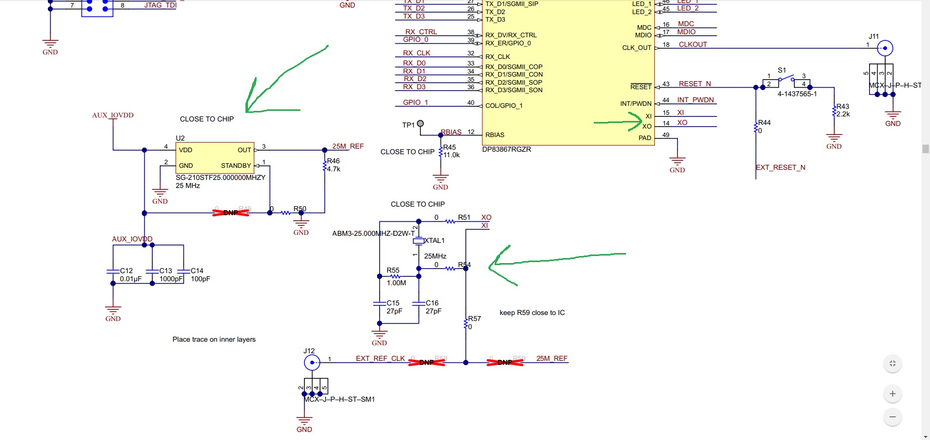The width and height of the screenshot is (930, 440).
Task: Select the GPIO_1 net label
Action: [415, 102]
